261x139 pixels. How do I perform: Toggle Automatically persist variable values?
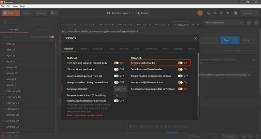click(x=116, y=101)
